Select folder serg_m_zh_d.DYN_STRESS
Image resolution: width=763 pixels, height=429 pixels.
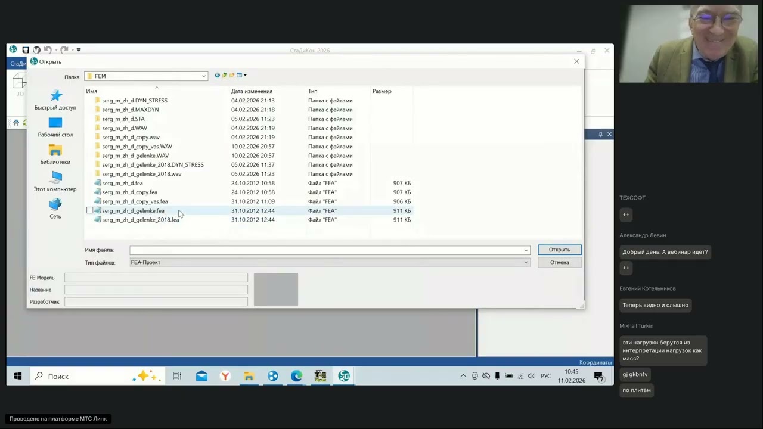click(134, 101)
